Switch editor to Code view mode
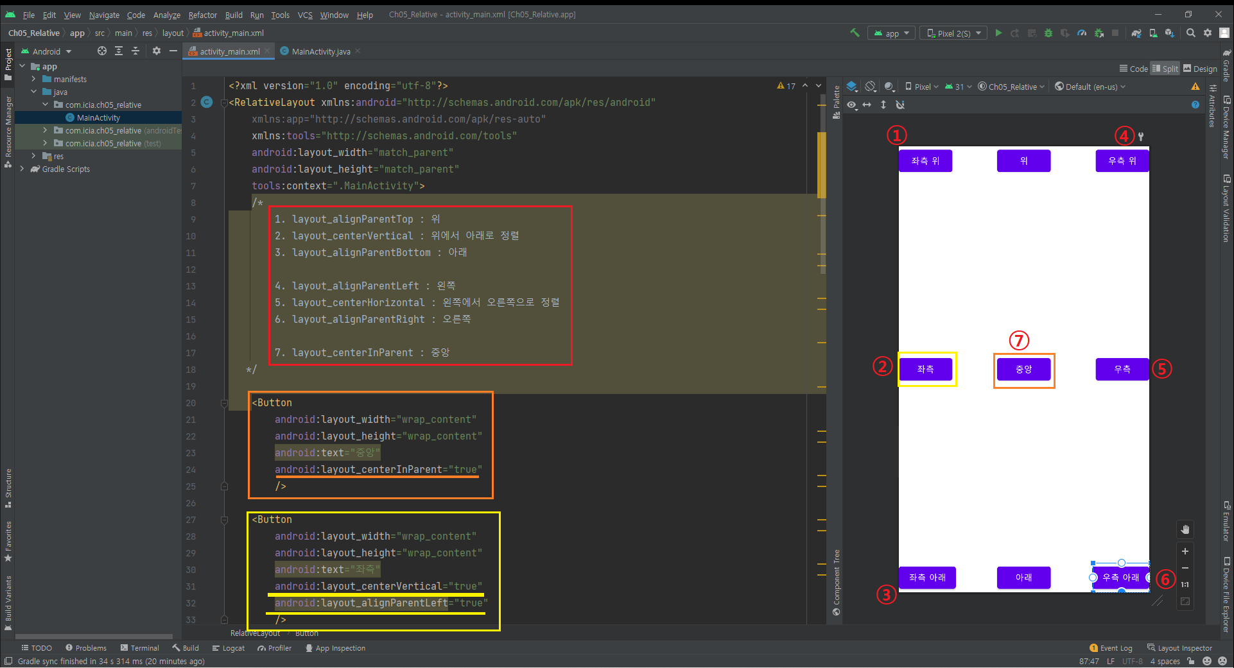Image resolution: width=1234 pixels, height=668 pixels. pyautogui.click(x=1134, y=69)
